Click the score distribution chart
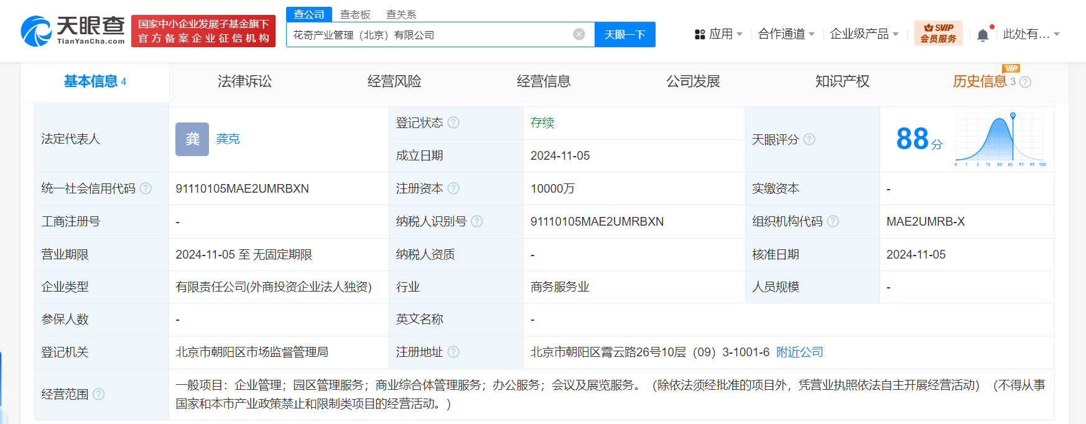This screenshot has width=1086, height=424. [1000, 139]
